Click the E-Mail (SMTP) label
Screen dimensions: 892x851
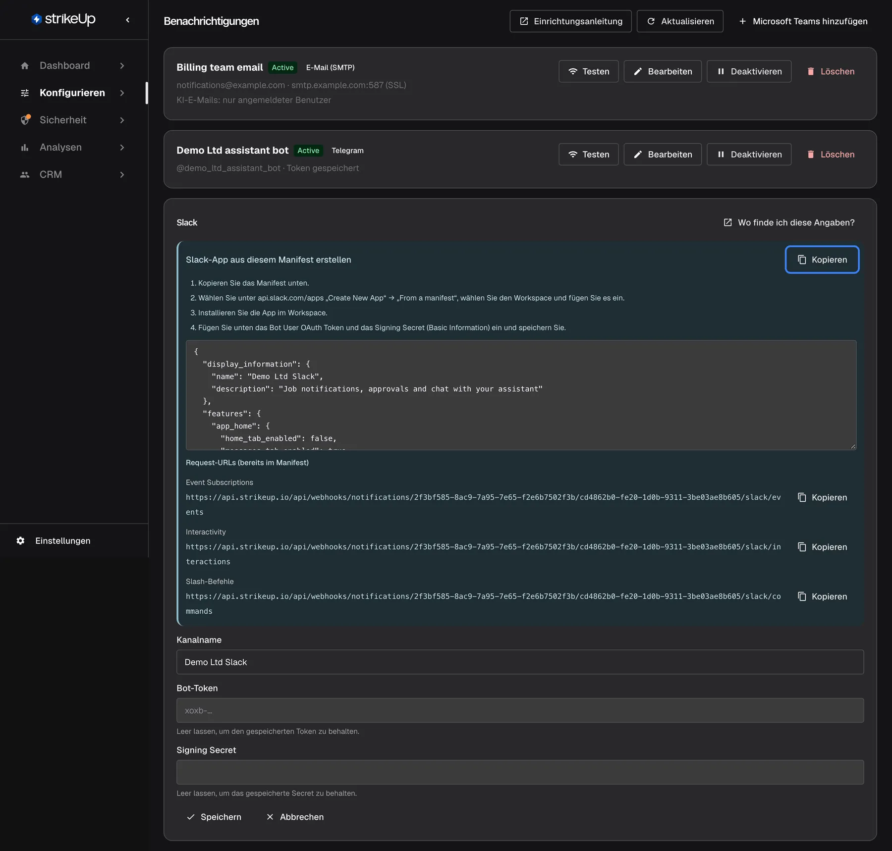click(330, 68)
